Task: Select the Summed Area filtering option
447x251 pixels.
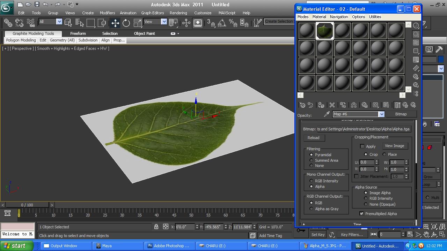Action: 312,160
